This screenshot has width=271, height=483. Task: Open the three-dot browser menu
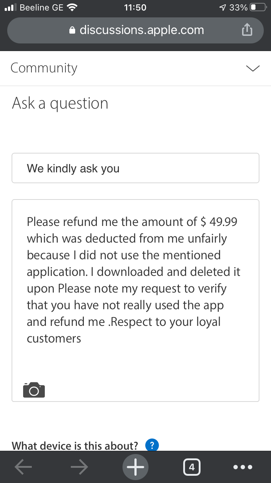tap(242, 467)
